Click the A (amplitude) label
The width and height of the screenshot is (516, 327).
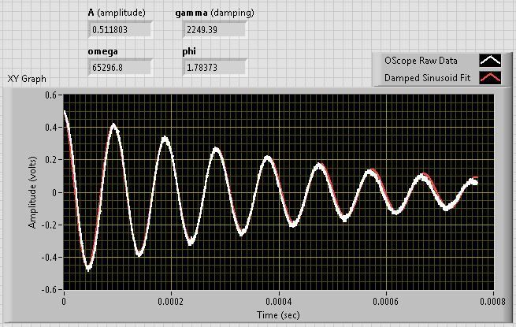point(117,13)
